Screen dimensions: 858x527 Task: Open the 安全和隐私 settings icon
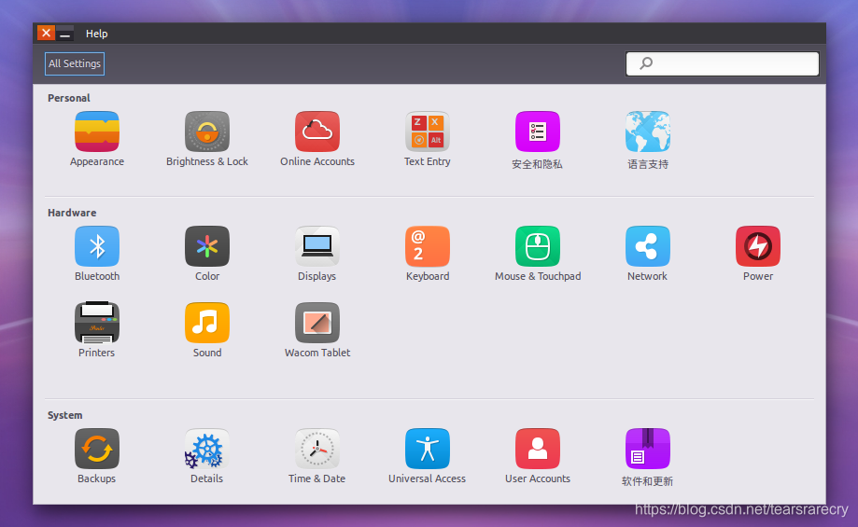[538, 132]
